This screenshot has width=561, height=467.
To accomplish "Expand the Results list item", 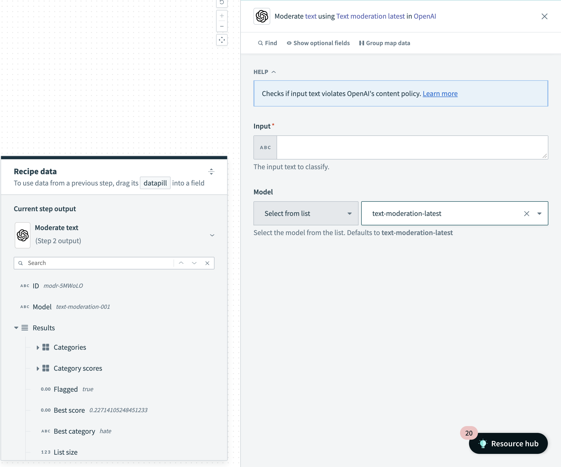I will [x=16, y=327].
